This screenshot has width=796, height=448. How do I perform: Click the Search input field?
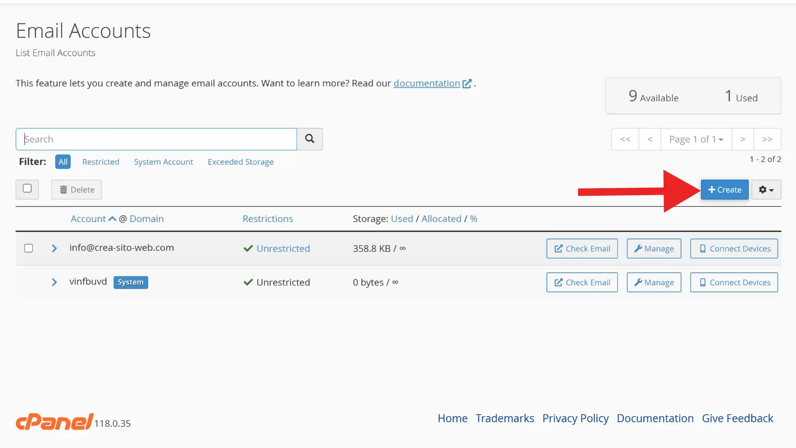156,139
